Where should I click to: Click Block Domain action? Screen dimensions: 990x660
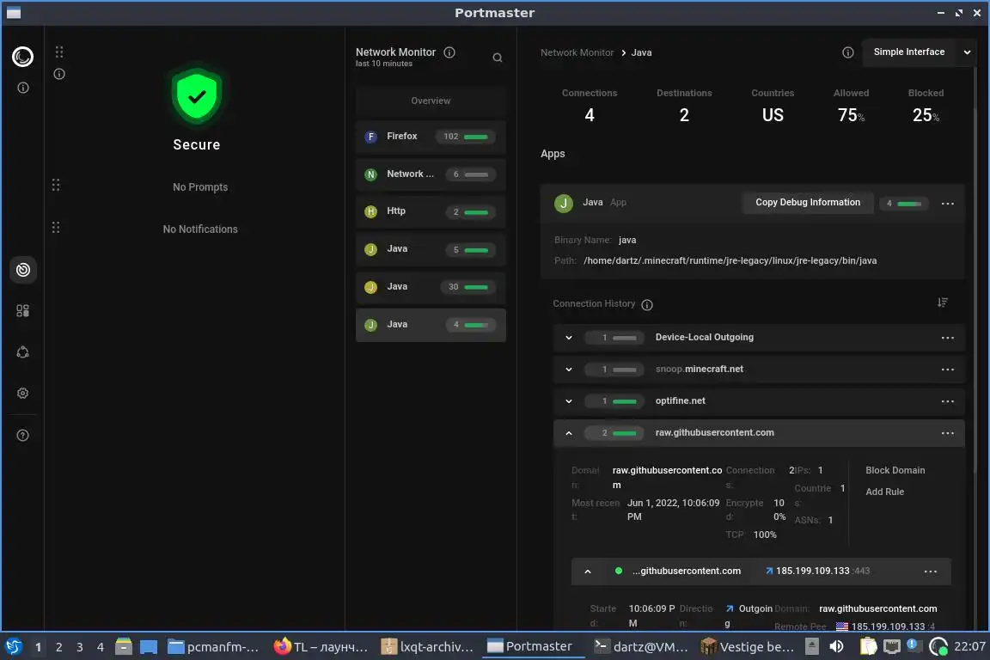click(x=895, y=471)
